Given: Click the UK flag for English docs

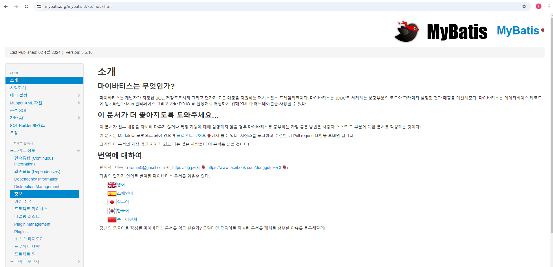Looking at the screenshot, I should [x=112, y=185].
